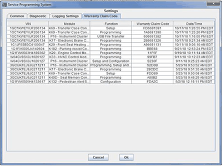Select the K40D Seat Memory module row
The height and width of the screenshot is (166, 223).
69,78
